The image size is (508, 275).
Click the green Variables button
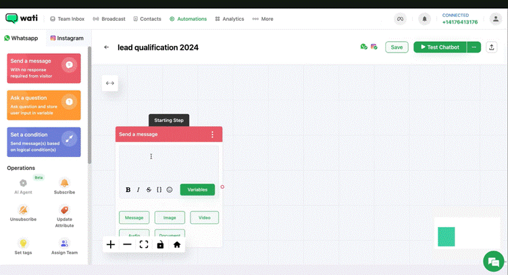197,190
